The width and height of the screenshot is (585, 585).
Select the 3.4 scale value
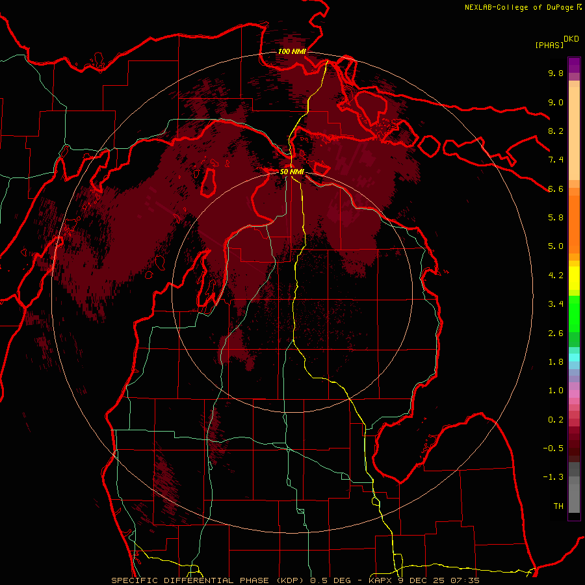(x=556, y=304)
